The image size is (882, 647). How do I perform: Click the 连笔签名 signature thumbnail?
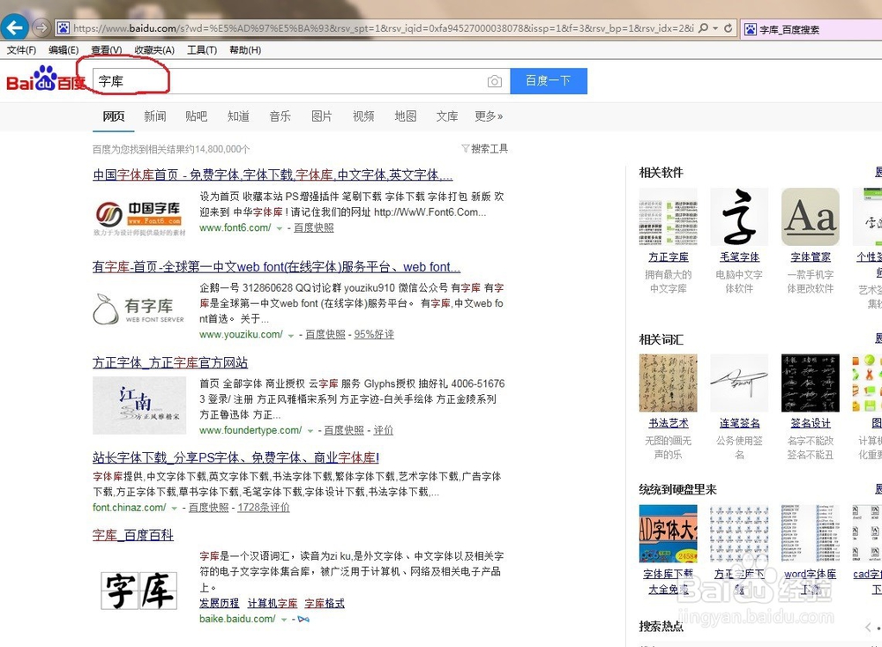[739, 383]
